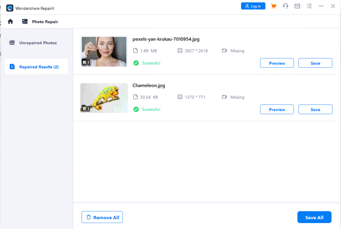Open the hamburger menu list icon
Viewport: 341px width, 229px height.
[x=309, y=6]
